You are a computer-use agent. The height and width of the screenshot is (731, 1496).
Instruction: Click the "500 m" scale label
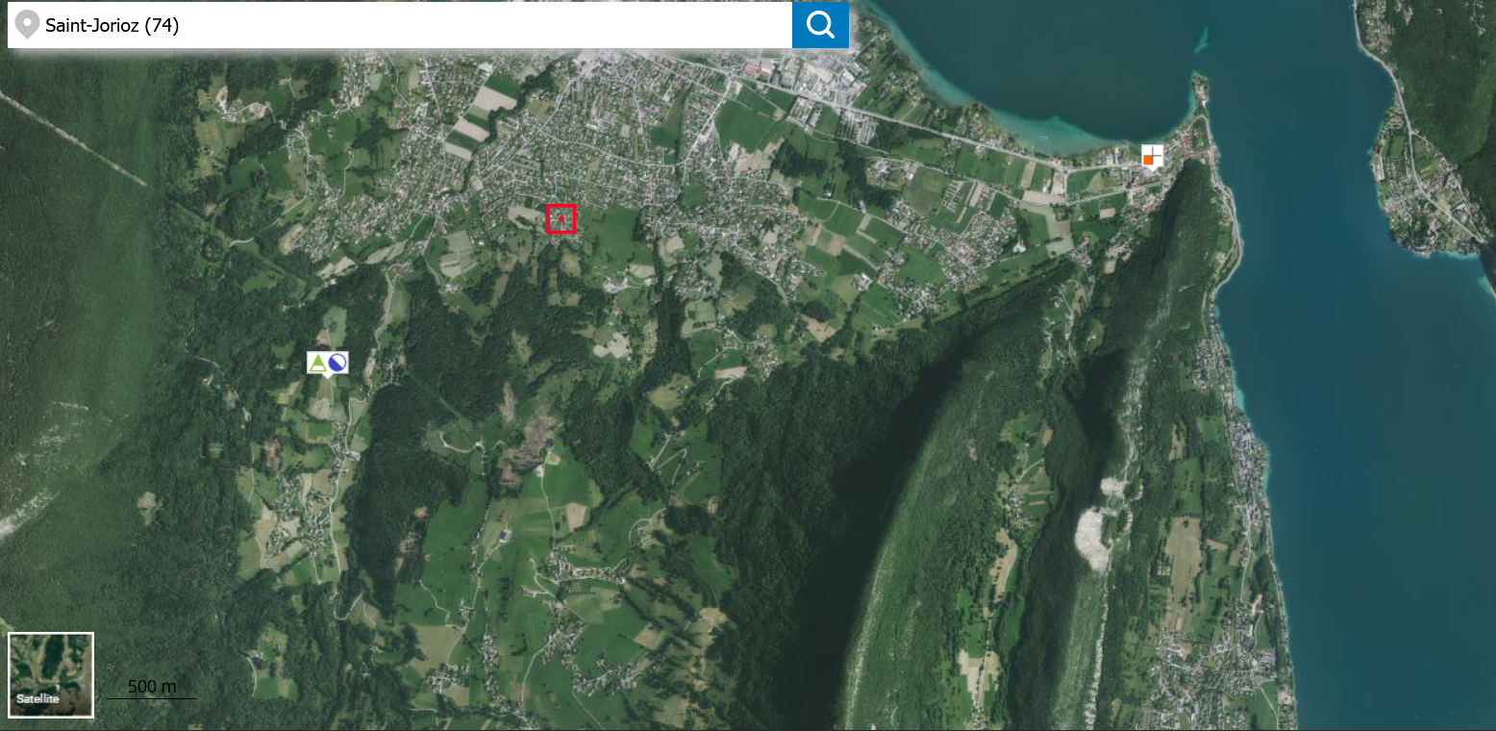coord(152,687)
